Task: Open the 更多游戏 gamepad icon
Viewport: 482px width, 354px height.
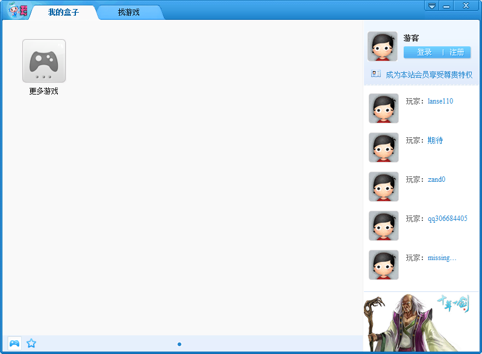Action: [44, 61]
